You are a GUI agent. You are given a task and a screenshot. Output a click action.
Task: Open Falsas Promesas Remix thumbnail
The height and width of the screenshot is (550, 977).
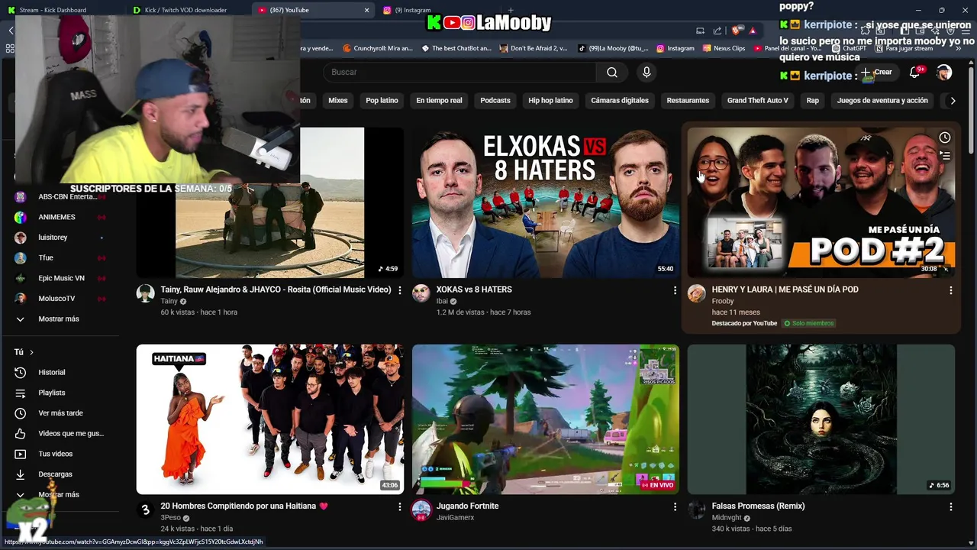pyautogui.click(x=821, y=419)
